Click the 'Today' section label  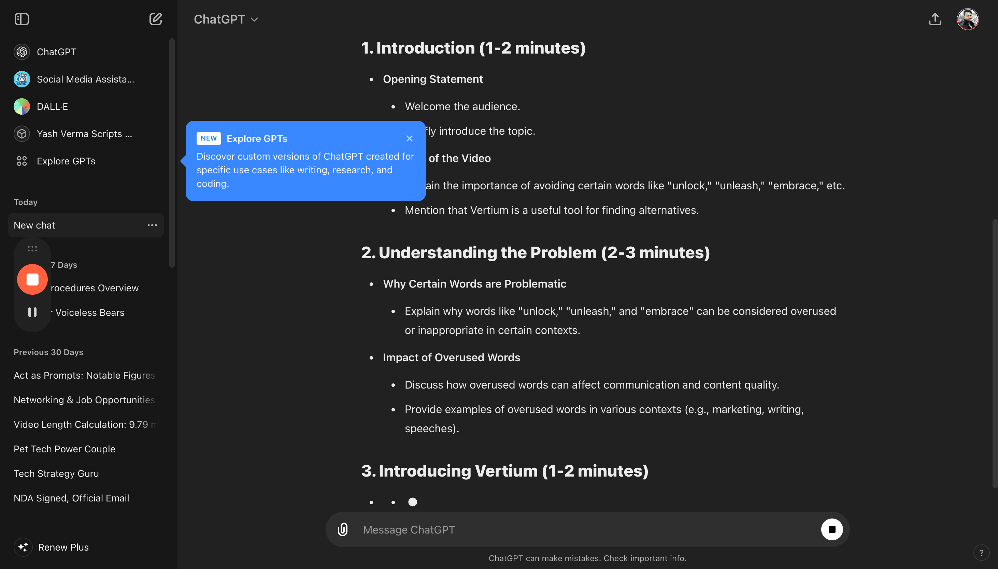click(x=26, y=202)
